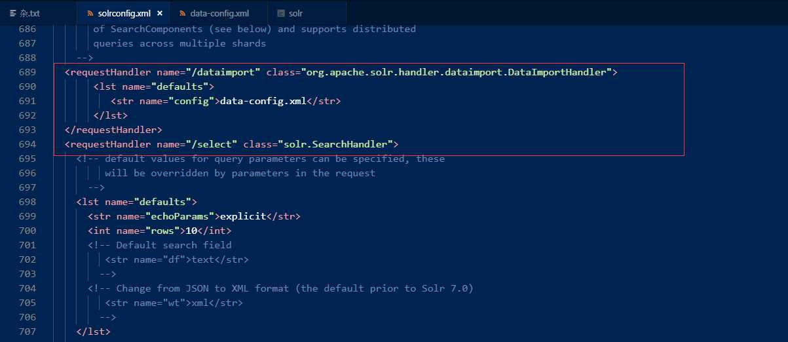Click the rows value 10 on line 700
The height and width of the screenshot is (342, 788).
coord(191,231)
